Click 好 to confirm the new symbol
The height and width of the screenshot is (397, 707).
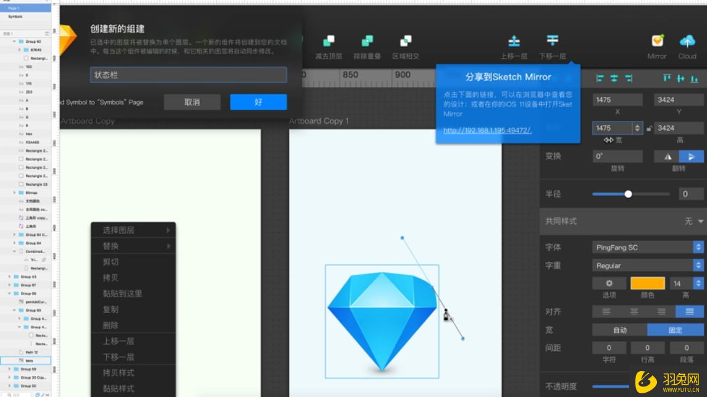point(258,102)
